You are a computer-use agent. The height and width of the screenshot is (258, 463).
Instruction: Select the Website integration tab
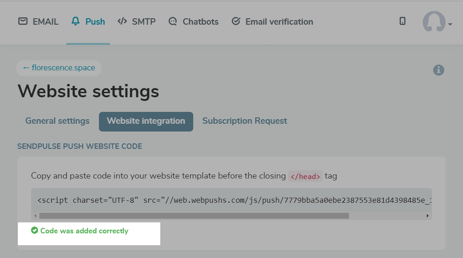[146, 121]
